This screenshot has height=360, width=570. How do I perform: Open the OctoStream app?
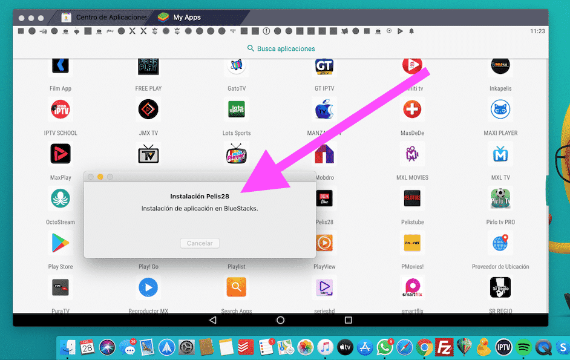point(60,198)
